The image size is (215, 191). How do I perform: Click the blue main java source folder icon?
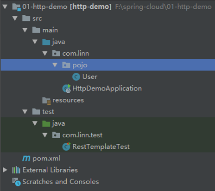pyautogui.click(x=46, y=42)
